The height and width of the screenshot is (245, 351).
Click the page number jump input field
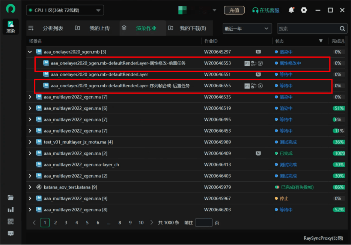coord(203,223)
